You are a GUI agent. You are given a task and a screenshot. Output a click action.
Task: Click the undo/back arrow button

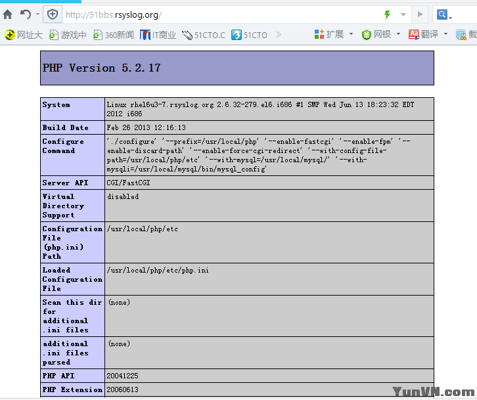pos(26,14)
